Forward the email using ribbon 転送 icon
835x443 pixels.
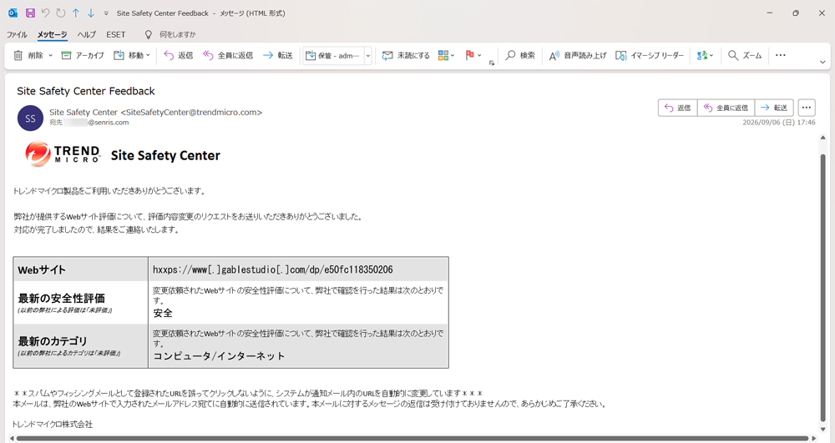point(268,55)
